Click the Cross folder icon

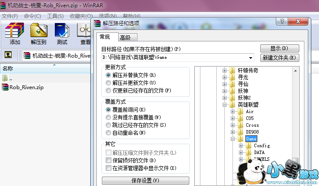241,125
